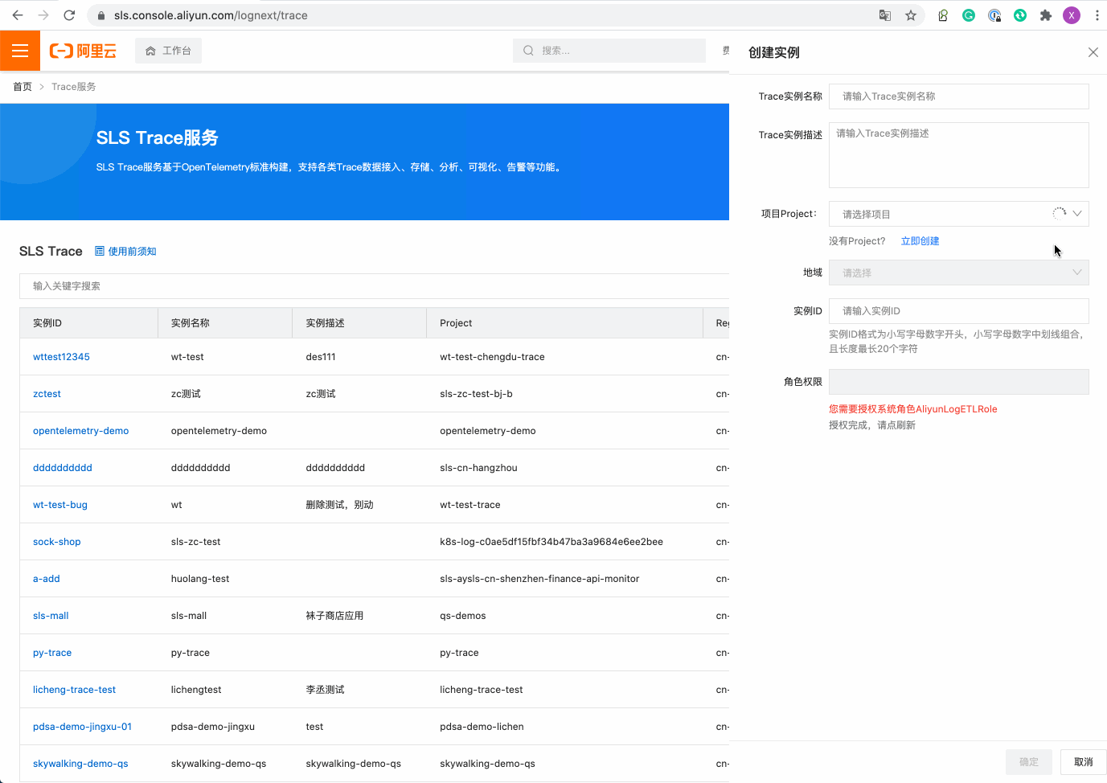Open instance py-trace link
1107x783 pixels.
[x=52, y=653]
